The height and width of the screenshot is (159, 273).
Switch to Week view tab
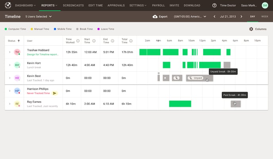265,17
